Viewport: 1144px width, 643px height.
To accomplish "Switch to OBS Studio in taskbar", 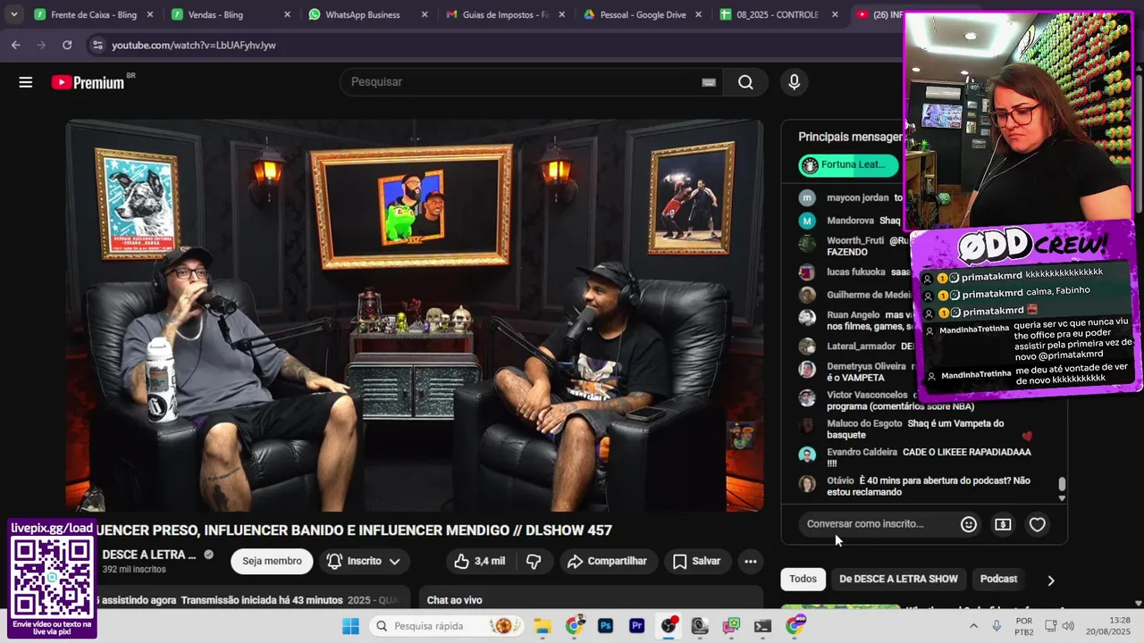I will [669, 626].
